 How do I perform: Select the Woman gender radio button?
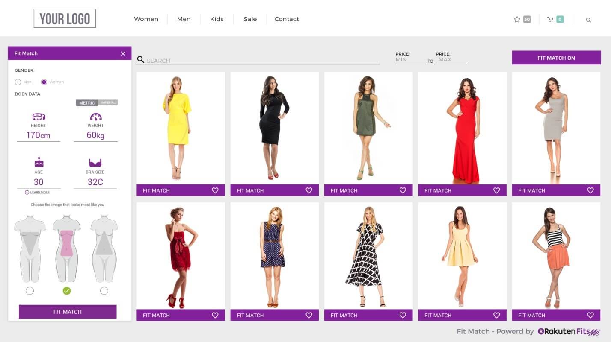[44, 82]
